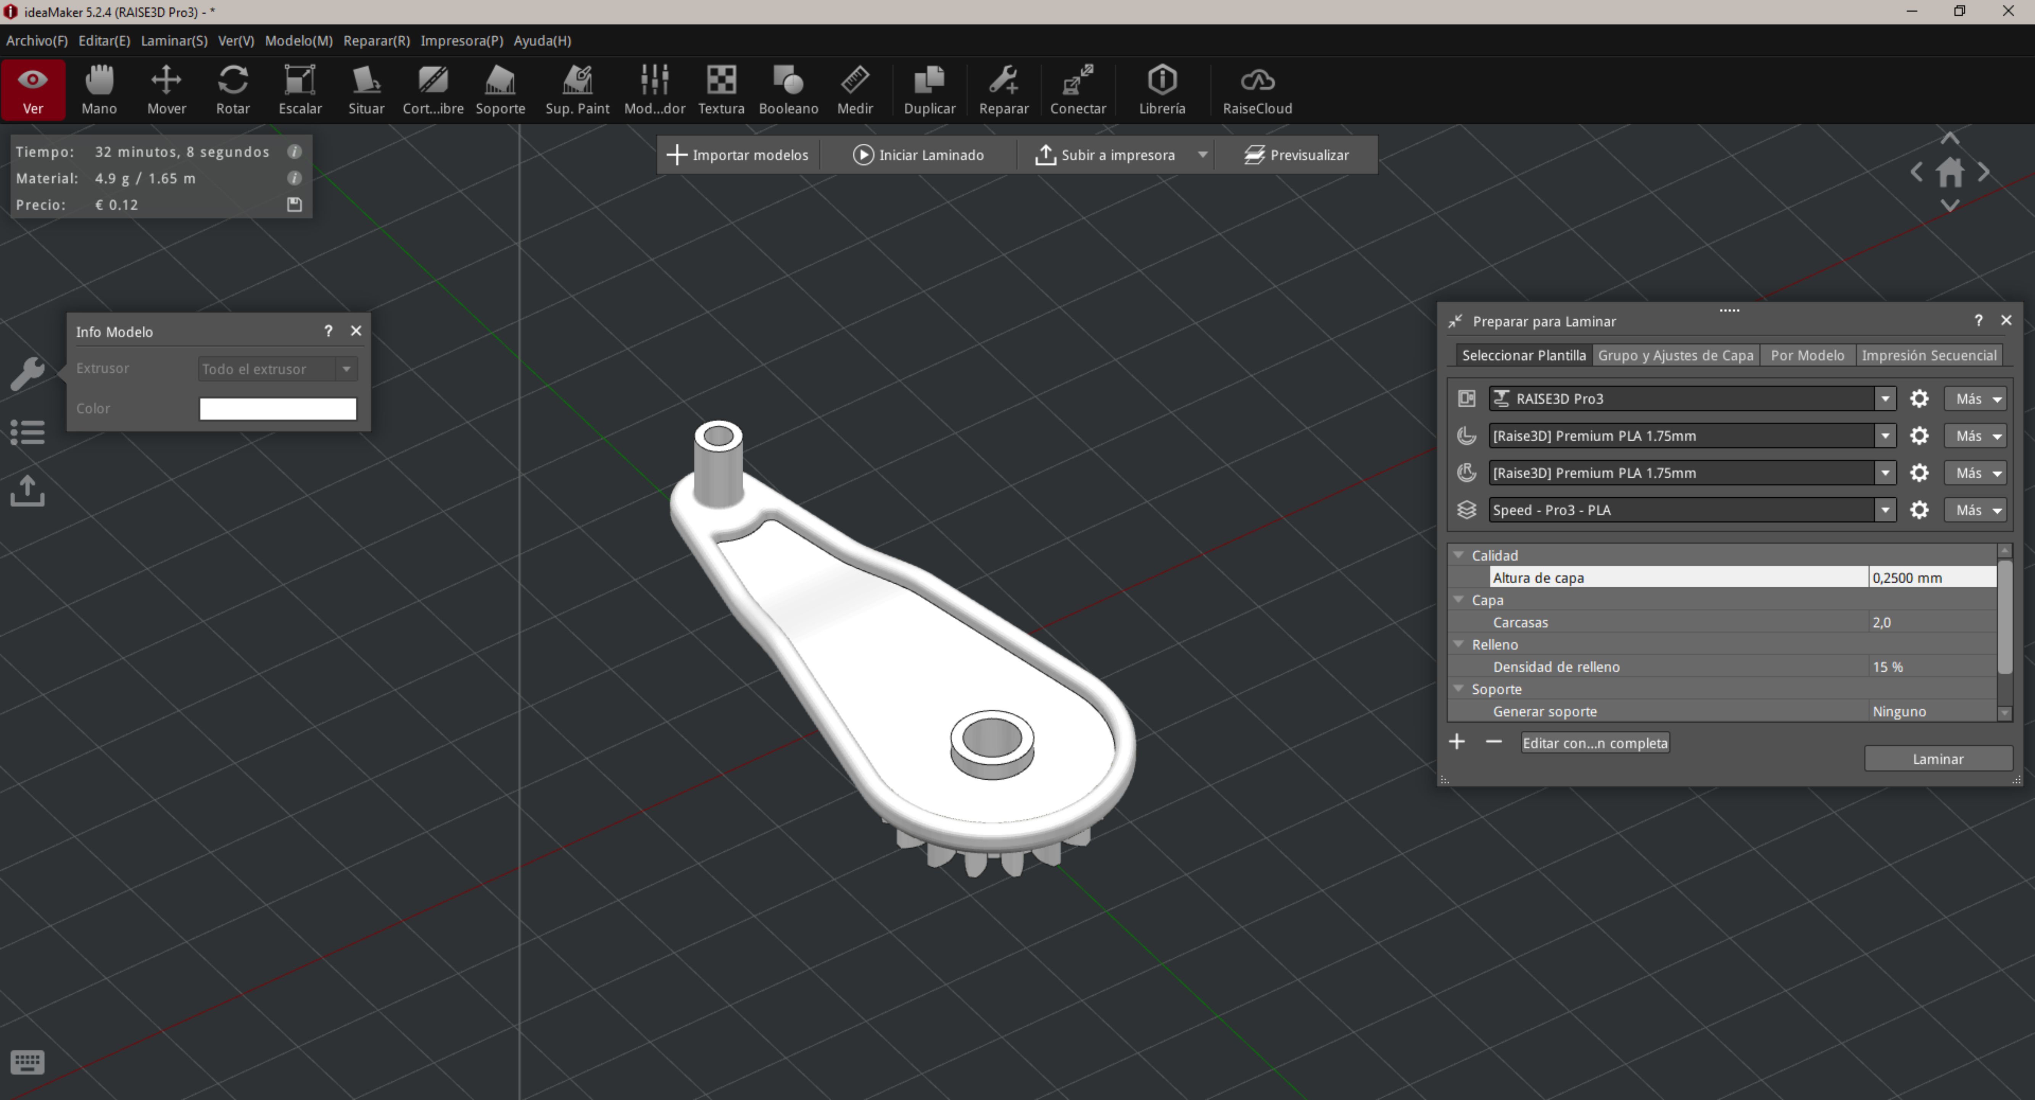
Task: Switch to the Por Modelo tab
Action: click(x=1807, y=355)
